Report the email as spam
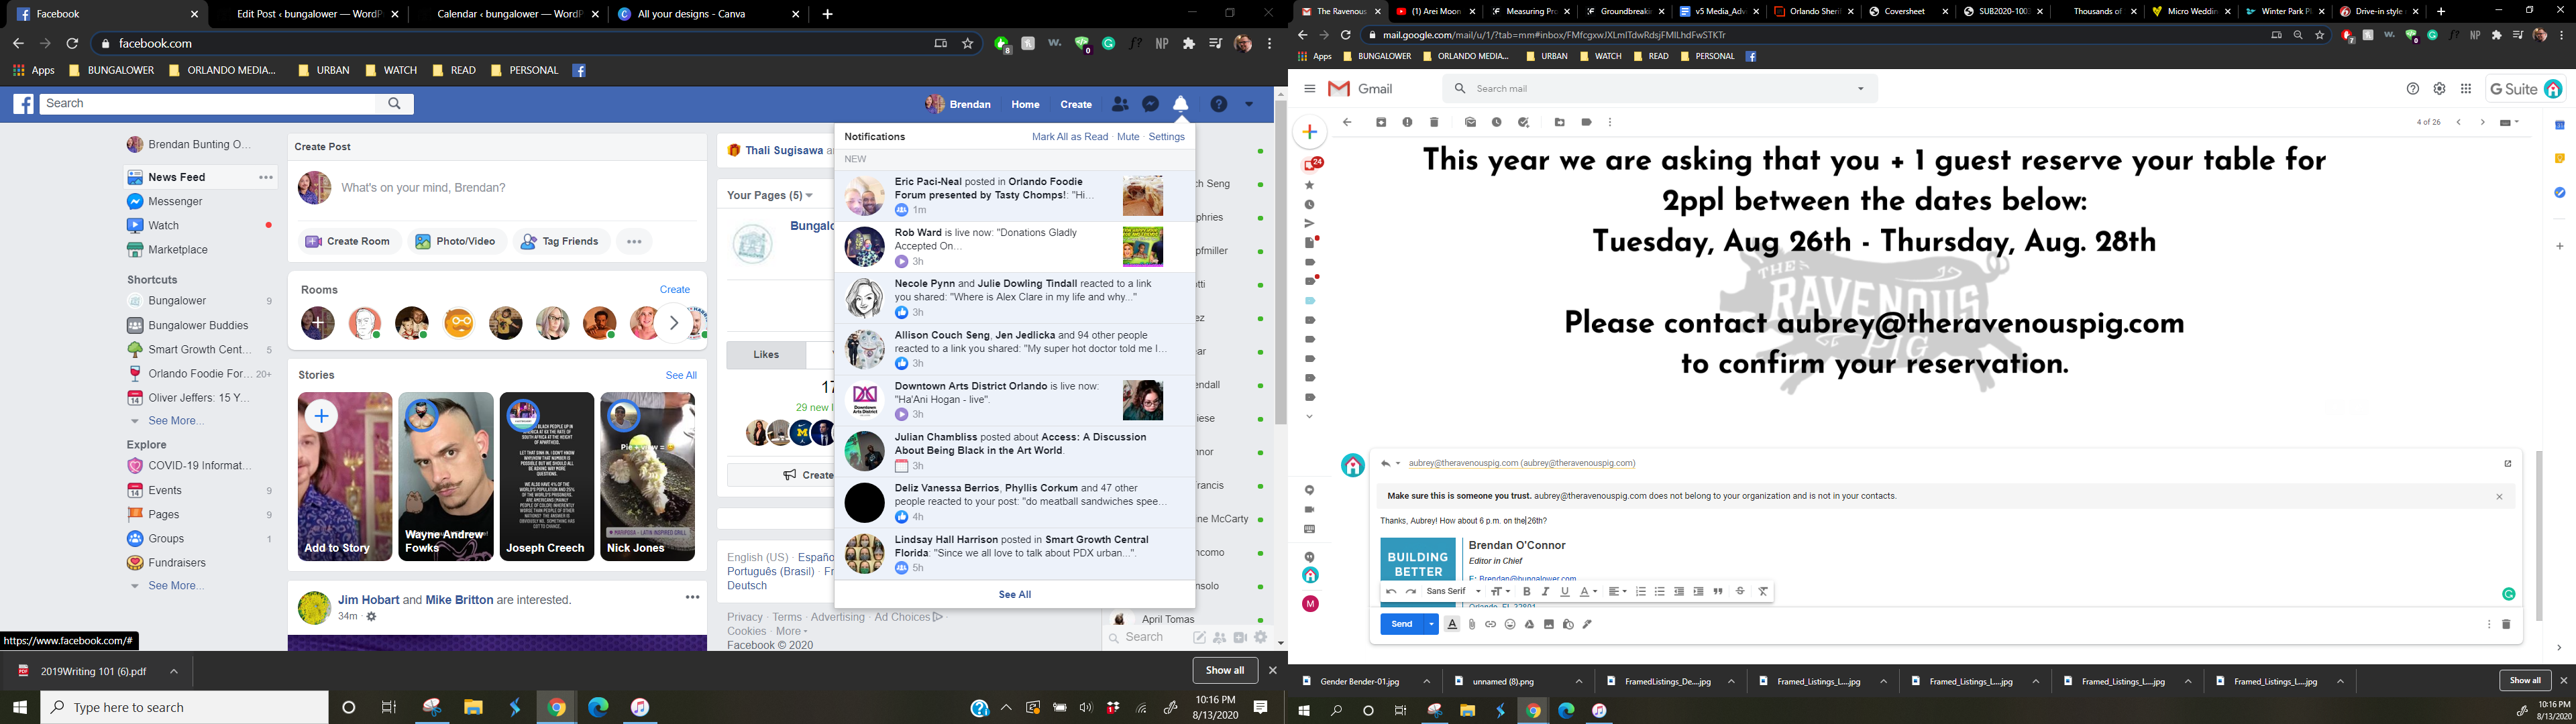The height and width of the screenshot is (724, 2576). point(1407,123)
